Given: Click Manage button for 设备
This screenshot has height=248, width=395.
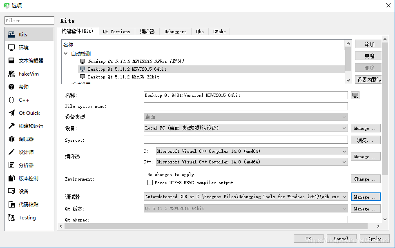Looking at the screenshot, I should [366, 128].
